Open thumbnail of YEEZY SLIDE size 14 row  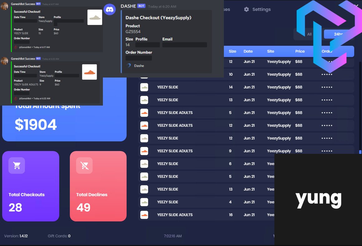pyautogui.click(x=144, y=87)
